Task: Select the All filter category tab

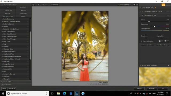Action: [8, 8]
